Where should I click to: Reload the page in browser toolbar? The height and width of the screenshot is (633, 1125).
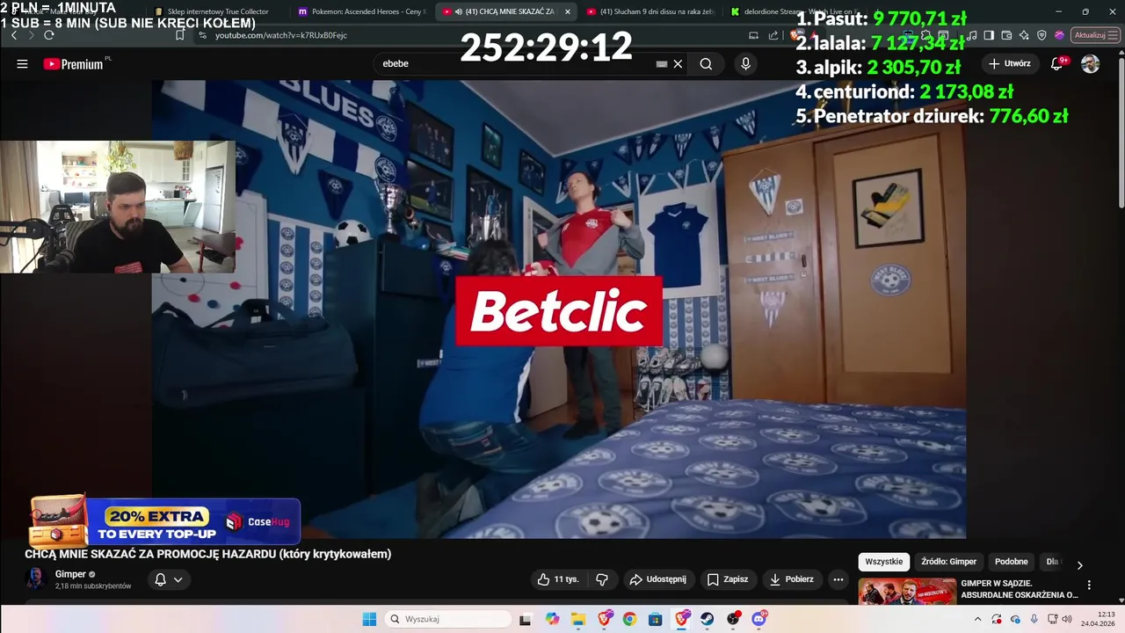pos(49,35)
